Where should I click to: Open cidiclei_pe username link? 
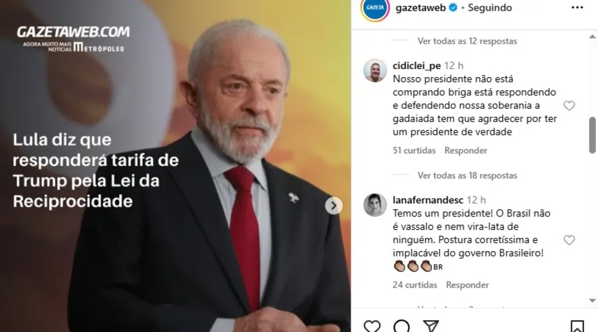point(417,66)
